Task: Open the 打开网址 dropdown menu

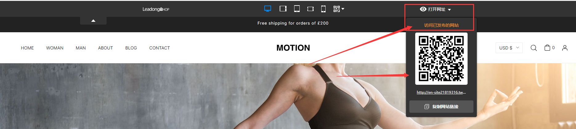Action: pyautogui.click(x=436, y=10)
